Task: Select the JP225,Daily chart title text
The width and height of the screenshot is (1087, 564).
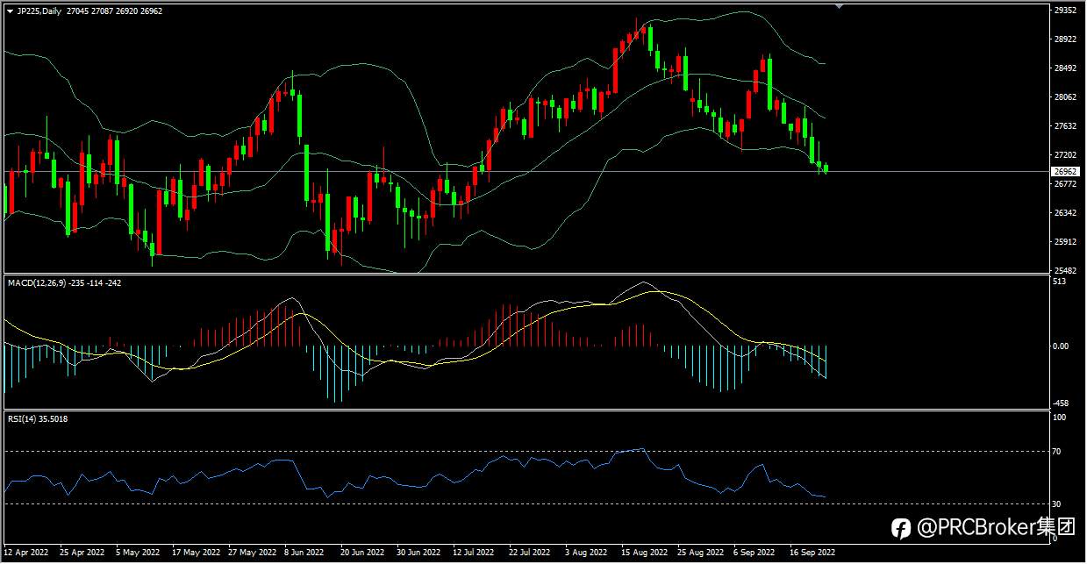Action: click(39, 11)
